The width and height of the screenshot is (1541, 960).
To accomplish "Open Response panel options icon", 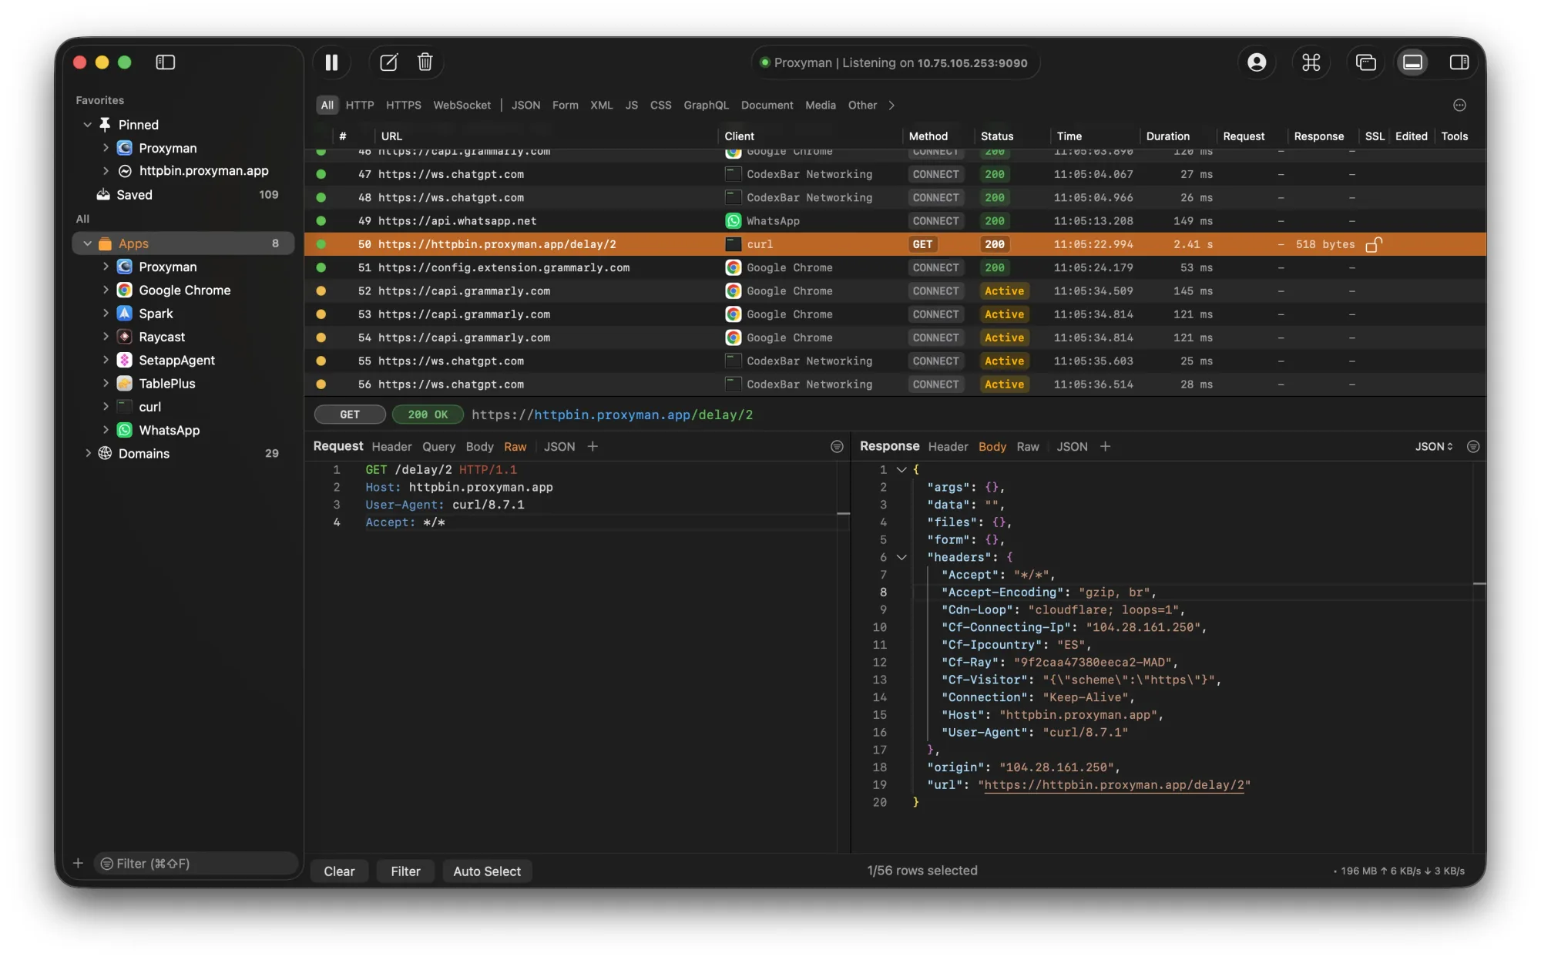I will click(1473, 447).
